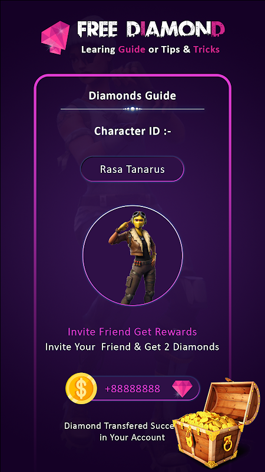Tap the FREE DIAMOND title text
The image size is (265, 472).
pos(151,29)
